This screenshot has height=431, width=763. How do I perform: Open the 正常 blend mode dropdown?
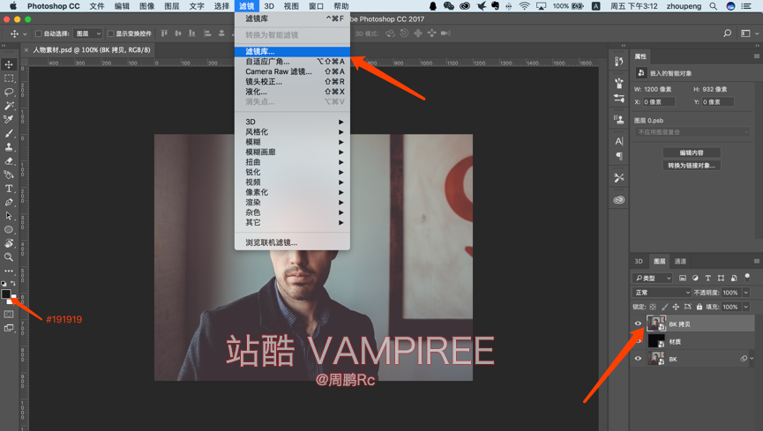pos(662,293)
